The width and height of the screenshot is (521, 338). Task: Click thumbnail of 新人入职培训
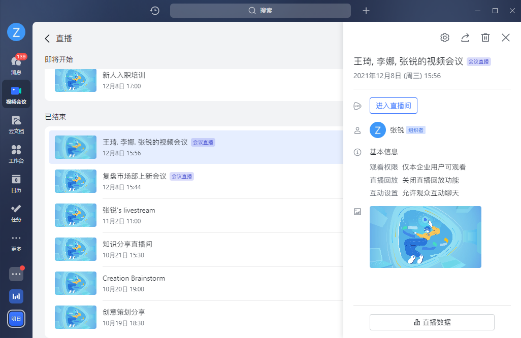pyautogui.click(x=76, y=80)
